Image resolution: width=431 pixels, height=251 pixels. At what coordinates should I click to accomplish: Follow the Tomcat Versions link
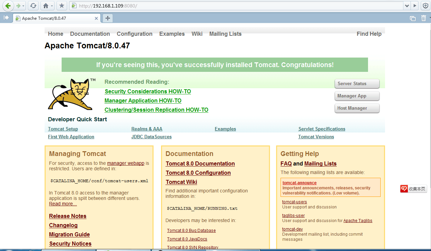(316, 137)
